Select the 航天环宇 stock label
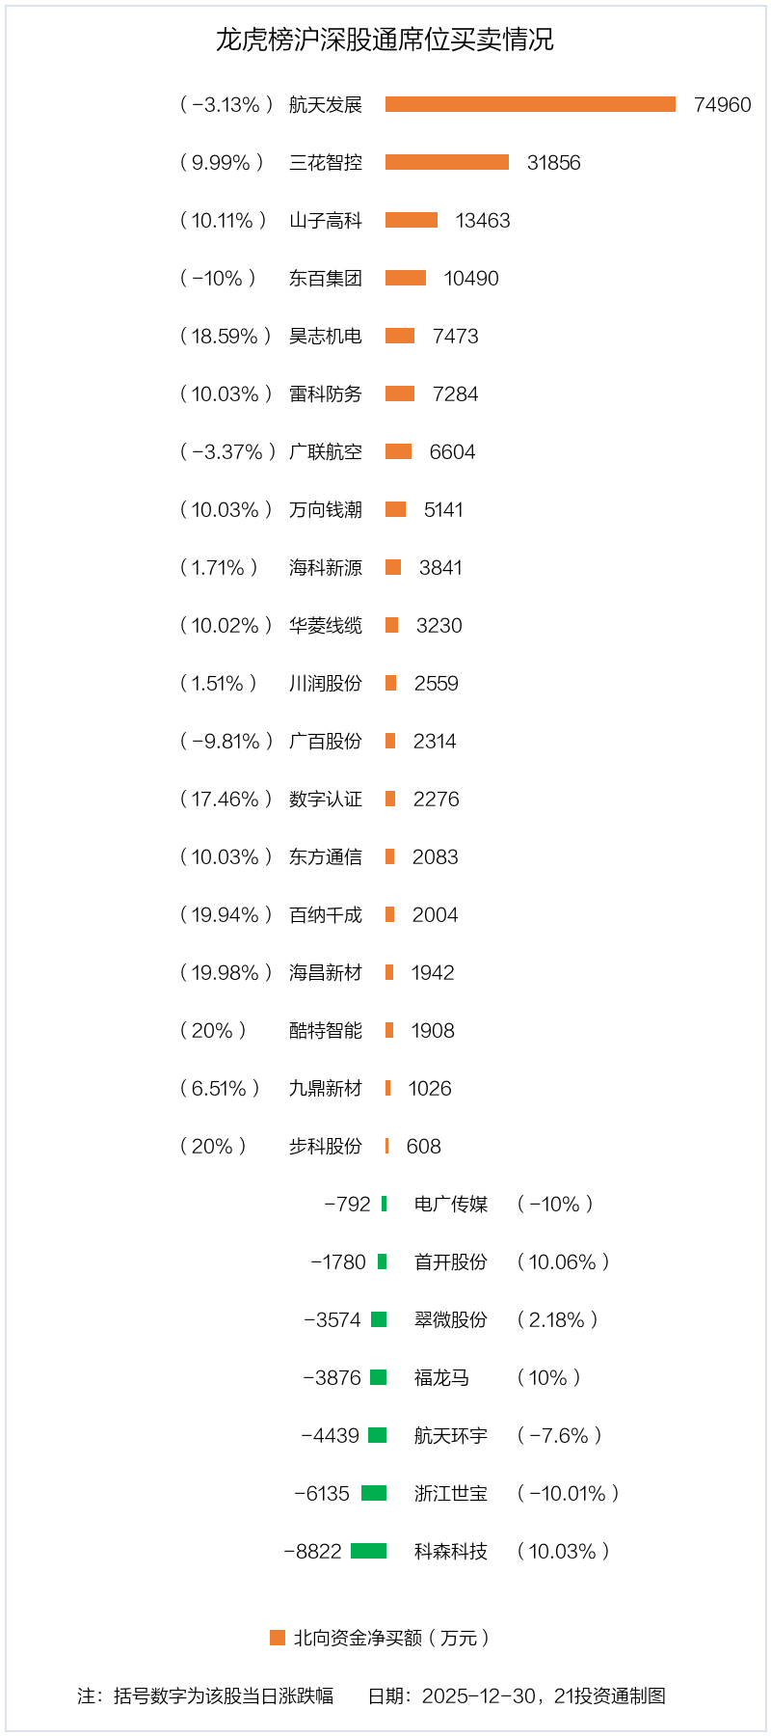Viewport: 771px width, 1736px height. 451,1436
